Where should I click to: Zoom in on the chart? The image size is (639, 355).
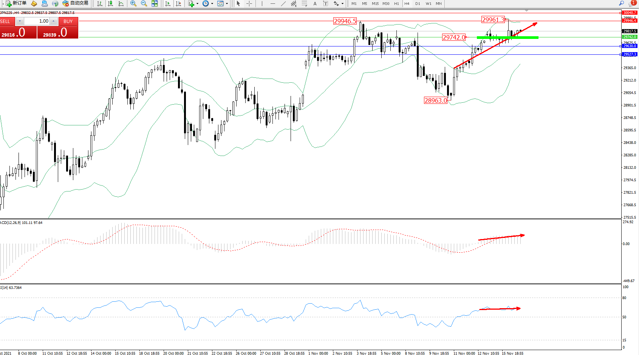133,3
